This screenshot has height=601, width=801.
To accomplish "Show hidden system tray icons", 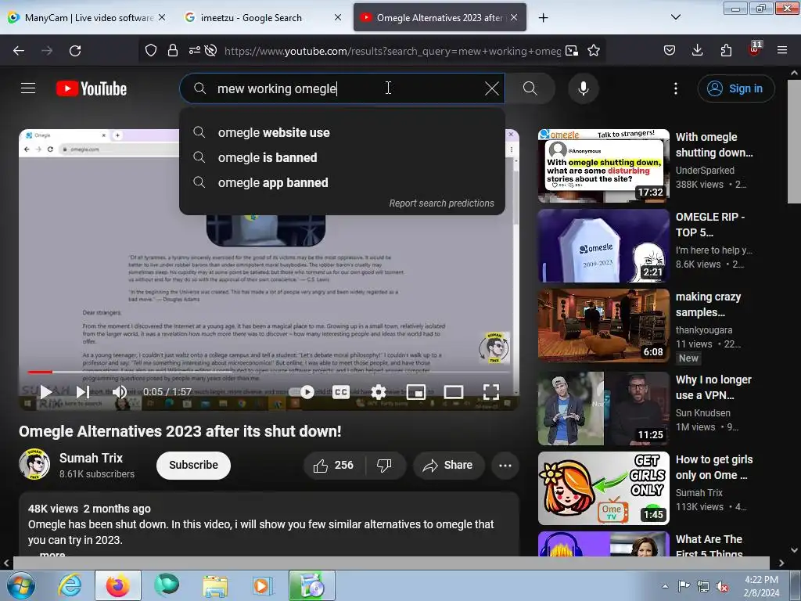I will [665, 586].
